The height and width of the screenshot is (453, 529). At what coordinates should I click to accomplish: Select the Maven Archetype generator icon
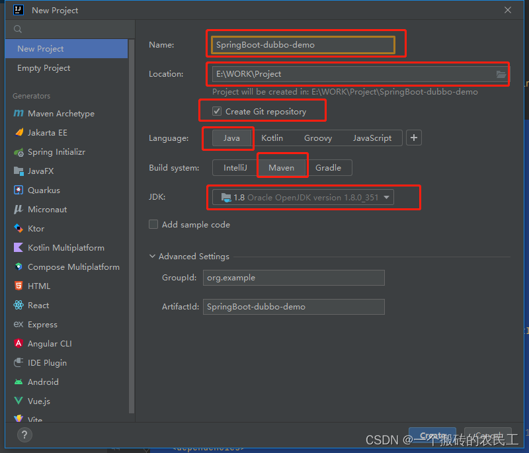click(x=19, y=113)
